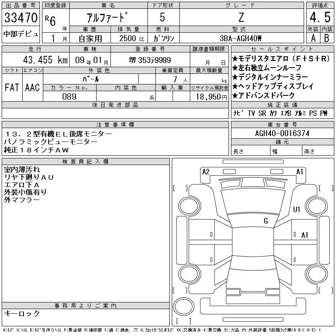Click the ナビ equipment code
Screen dimensions: 336x336
(238, 113)
